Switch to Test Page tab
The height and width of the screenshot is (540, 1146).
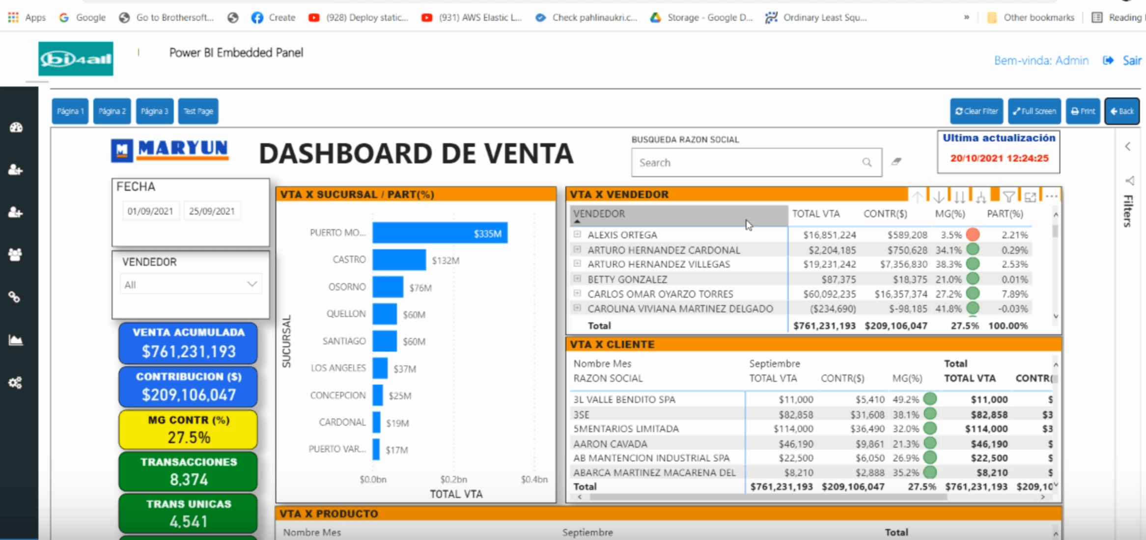click(198, 111)
